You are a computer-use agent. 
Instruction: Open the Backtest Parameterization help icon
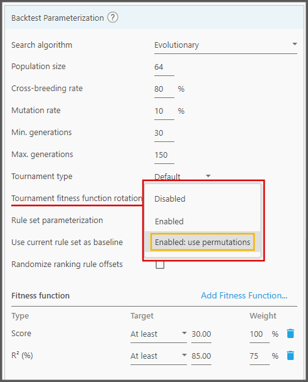point(113,18)
